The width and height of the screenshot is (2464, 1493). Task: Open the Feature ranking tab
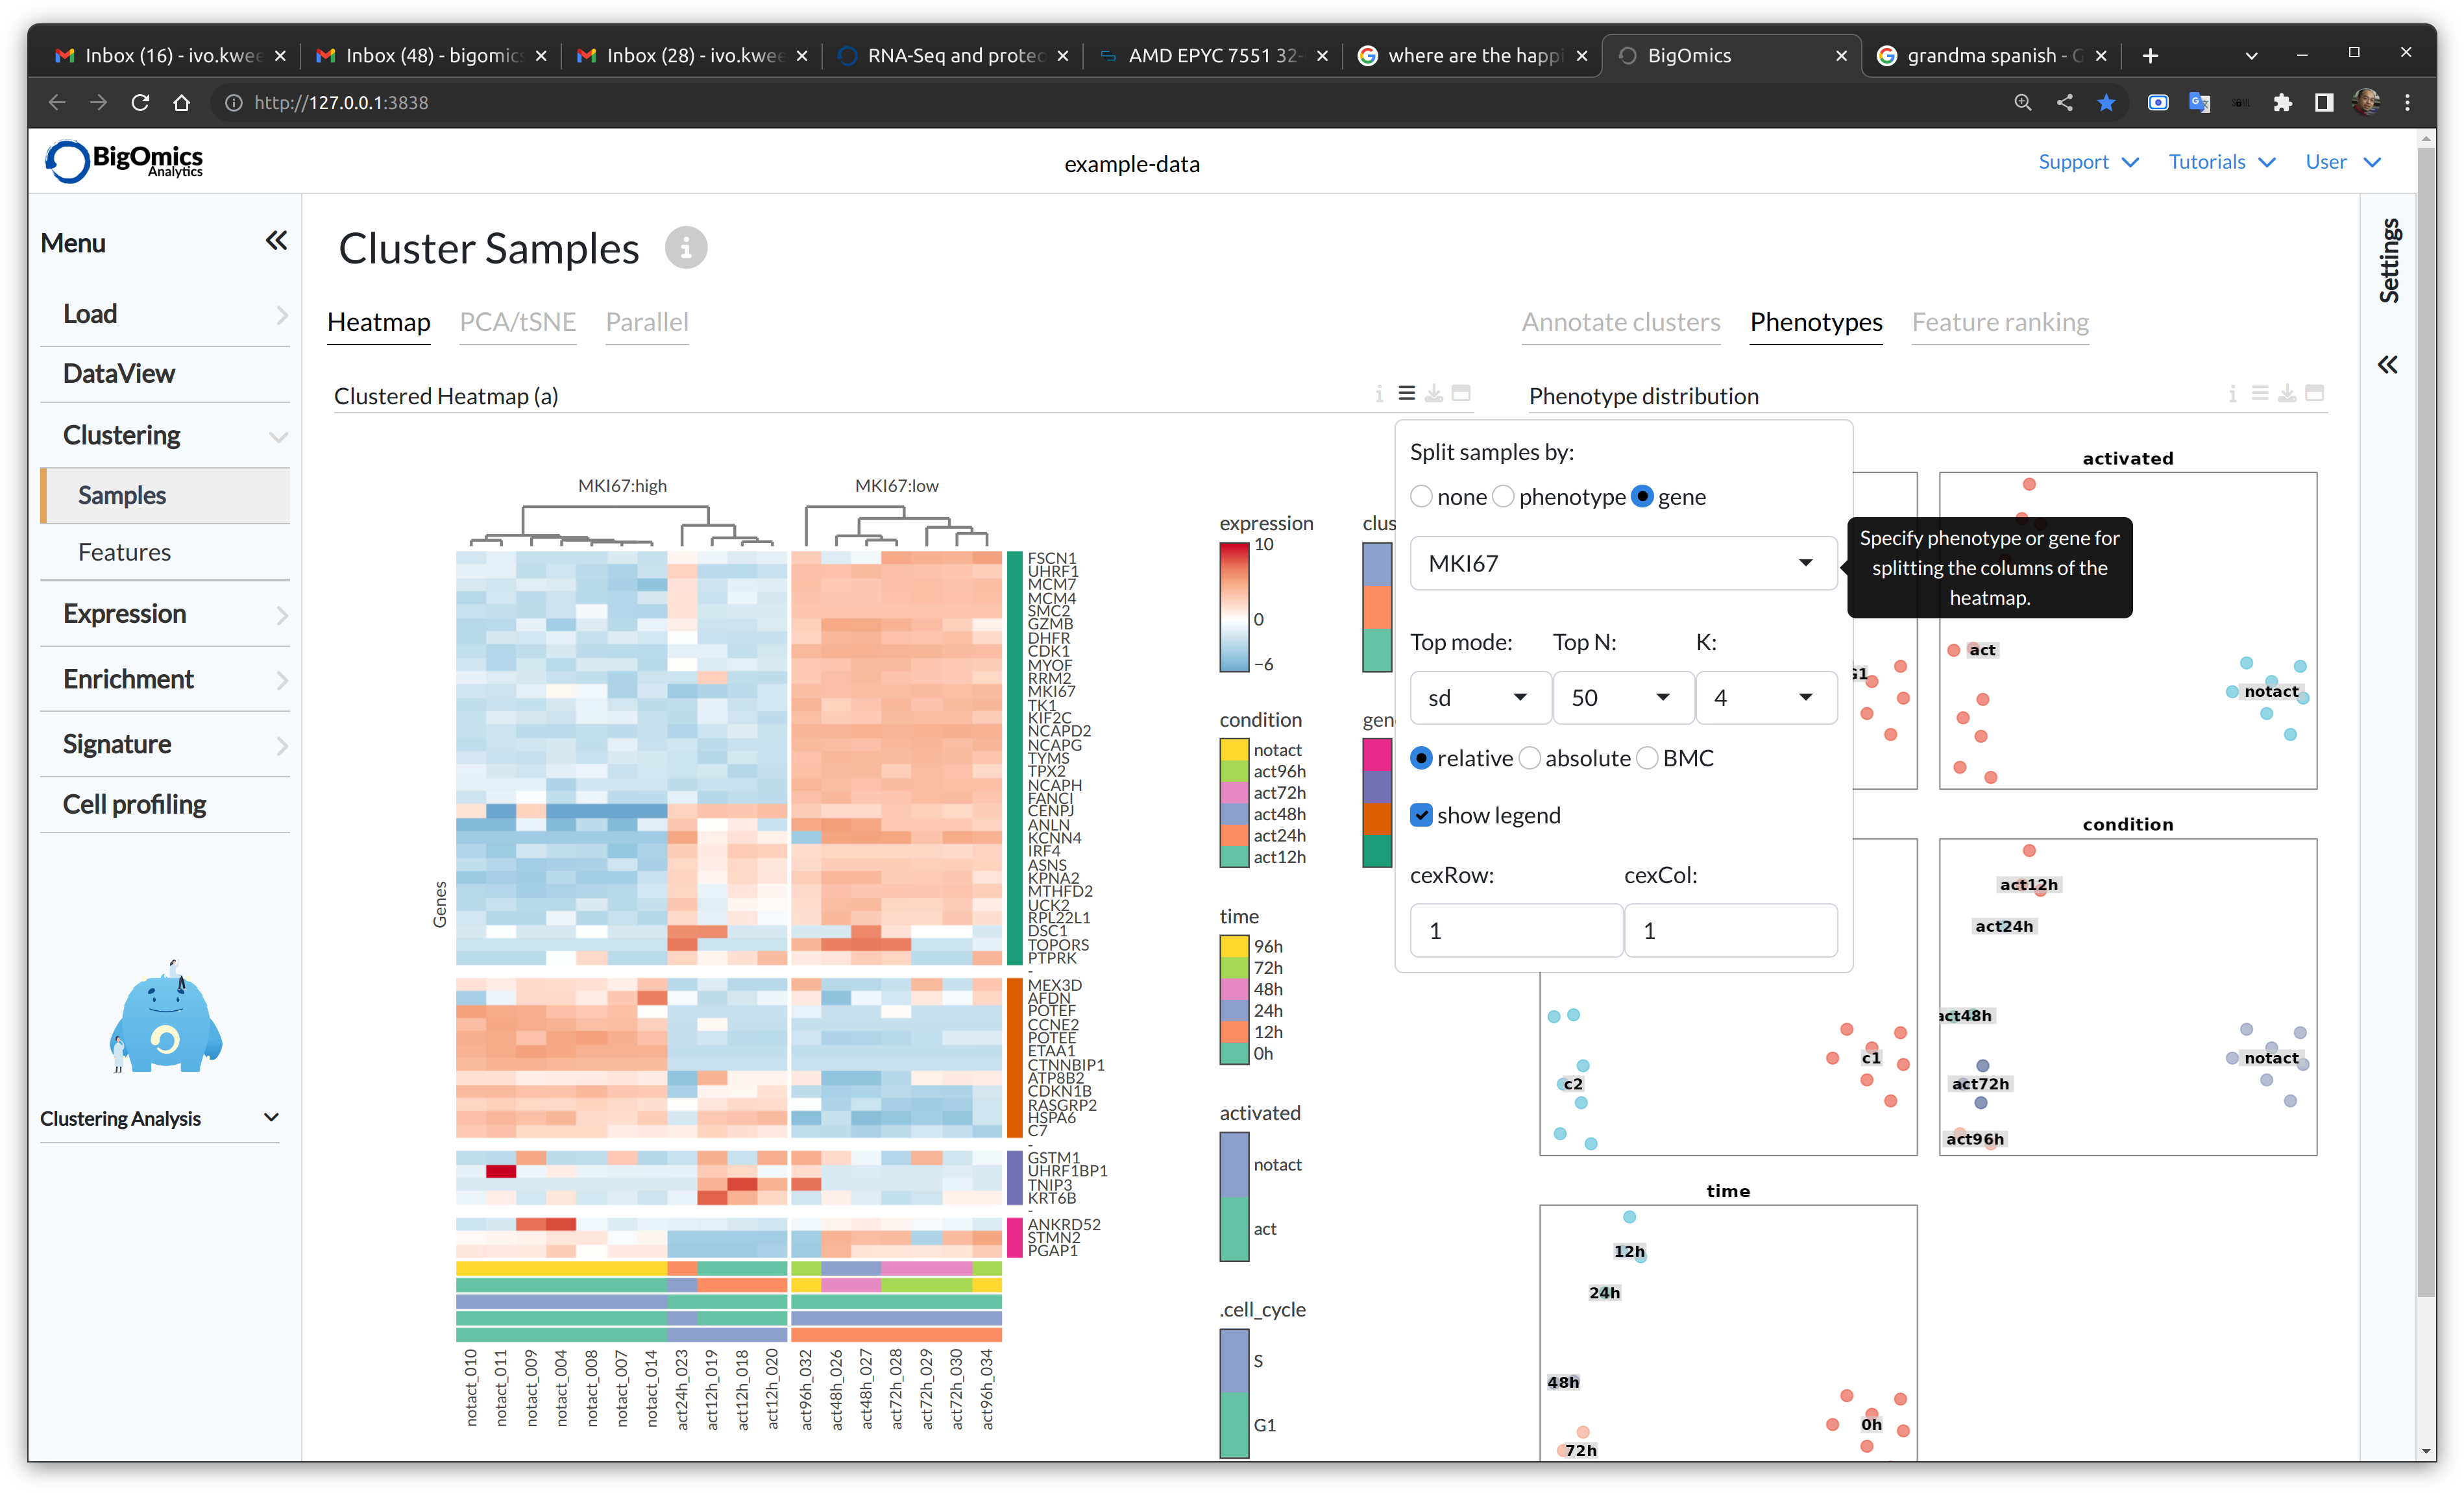click(x=2000, y=322)
